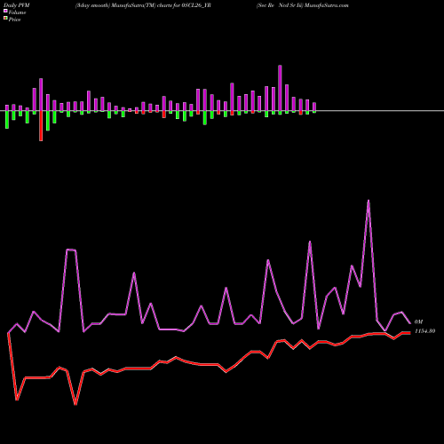Viewport: 444px width, 444px height.
Task: Click the 'Daily PVM' title text
Action: 17,5
